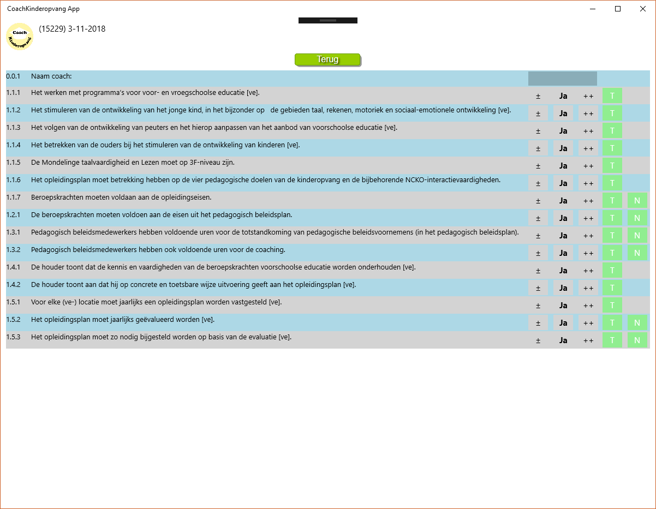Viewport: 656px width, 509px height.
Task: Click the Naam coach input field
Action: [x=563, y=79]
